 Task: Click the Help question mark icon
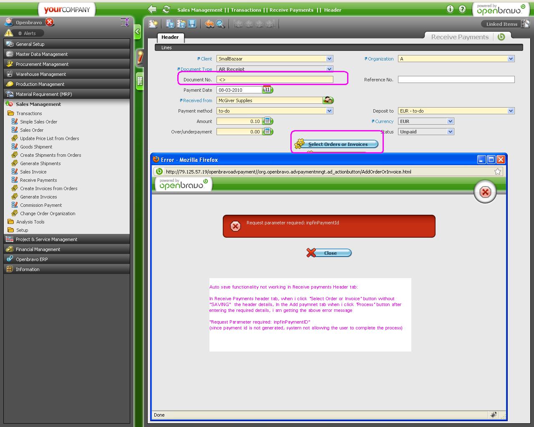point(462,9)
